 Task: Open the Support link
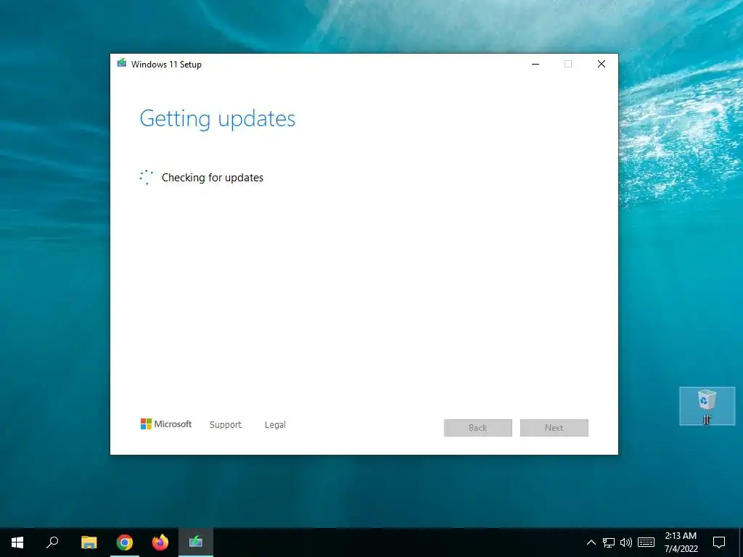226,425
